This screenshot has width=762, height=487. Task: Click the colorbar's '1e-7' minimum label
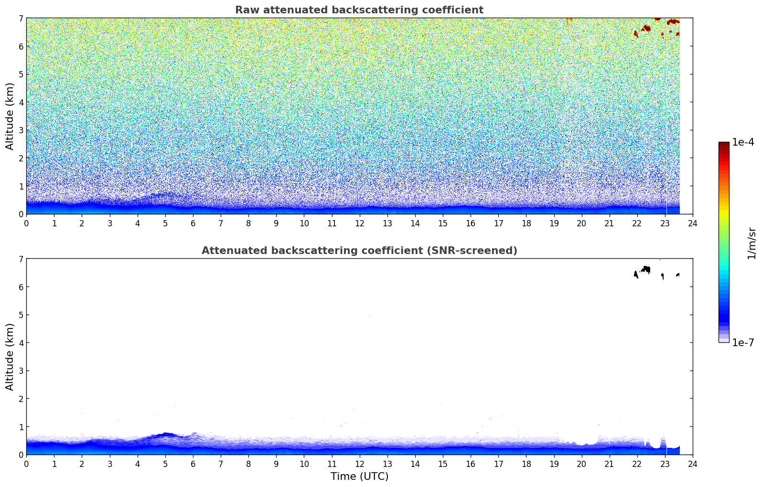coord(743,342)
